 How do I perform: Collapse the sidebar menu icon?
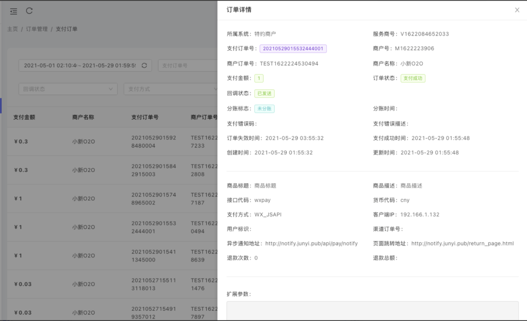[13, 11]
